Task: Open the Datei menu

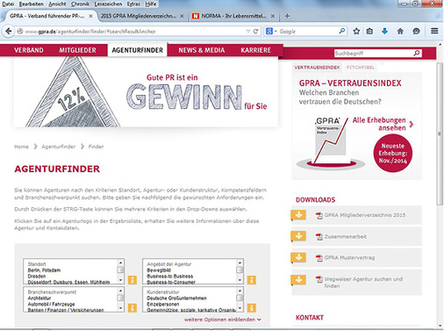Action: click(x=8, y=4)
